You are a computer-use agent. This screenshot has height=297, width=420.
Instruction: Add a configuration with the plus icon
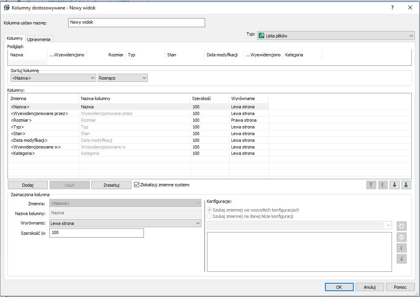(x=401, y=226)
